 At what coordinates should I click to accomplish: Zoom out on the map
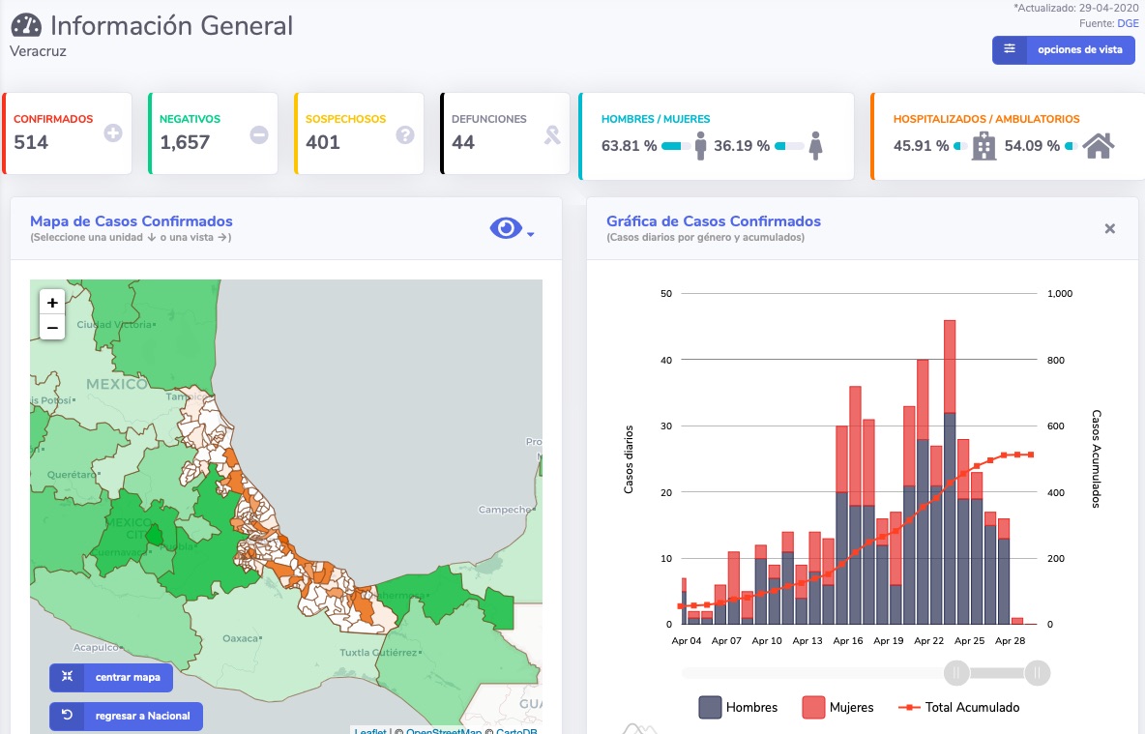[x=52, y=328]
